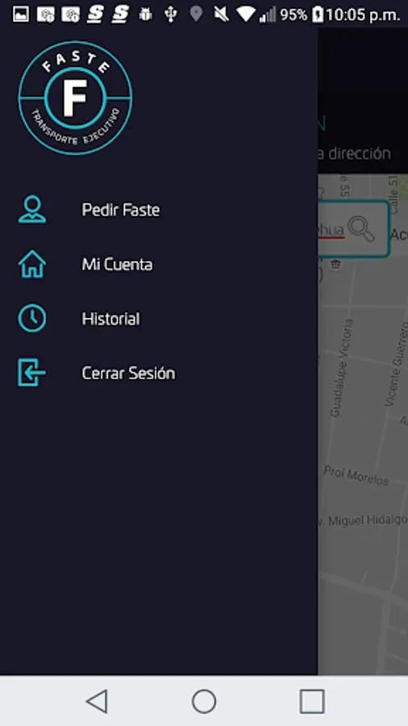This screenshot has height=726, width=408.
Task: Click the address search input field
Action: [x=354, y=229]
